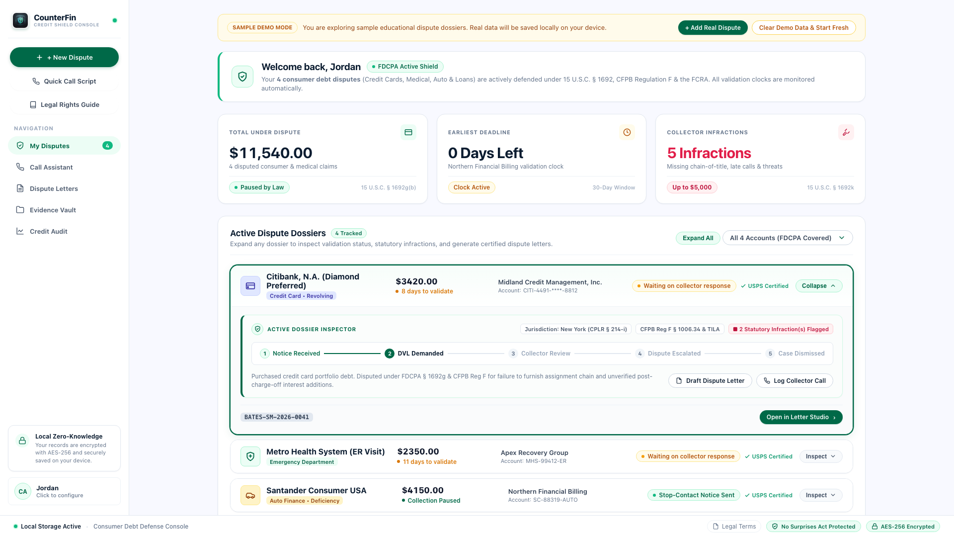
Task: Open the Legal Rights Guide
Action: [x=64, y=104]
